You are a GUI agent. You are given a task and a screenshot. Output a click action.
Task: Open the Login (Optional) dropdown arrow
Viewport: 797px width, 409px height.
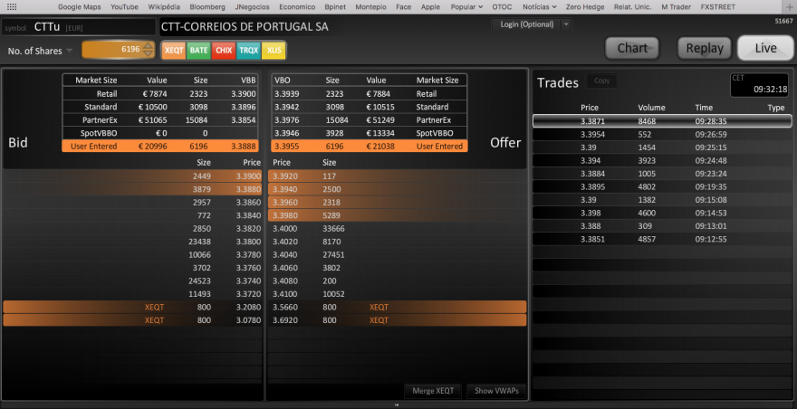[x=566, y=24]
